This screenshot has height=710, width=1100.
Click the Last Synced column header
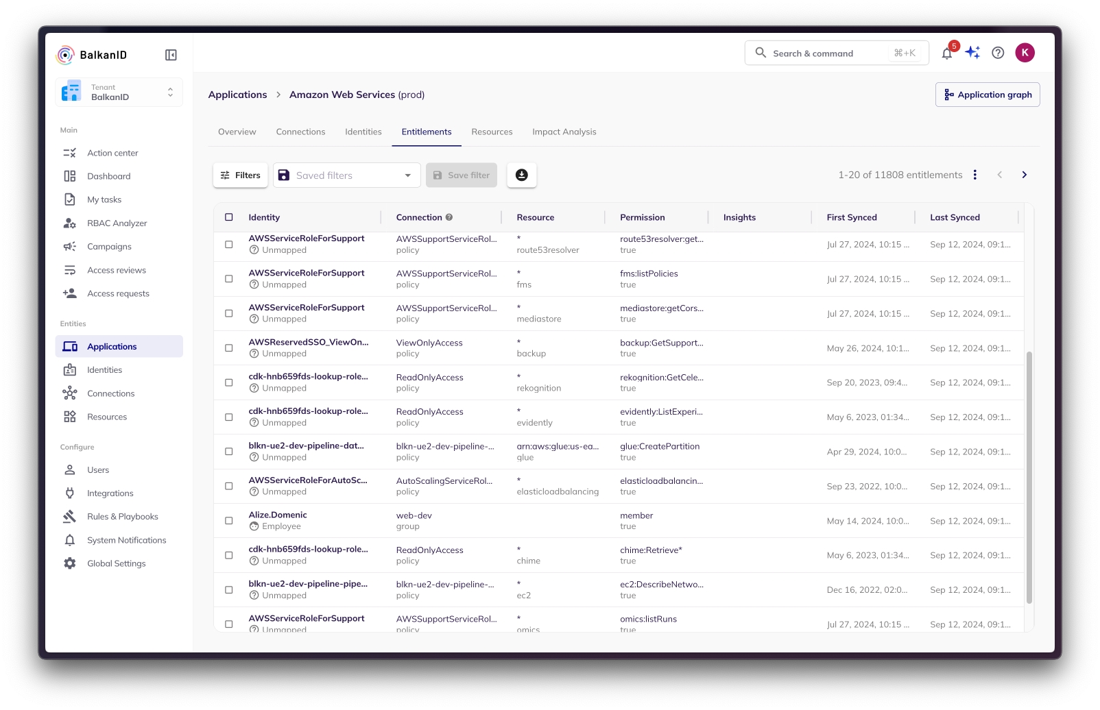click(x=955, y=217)
